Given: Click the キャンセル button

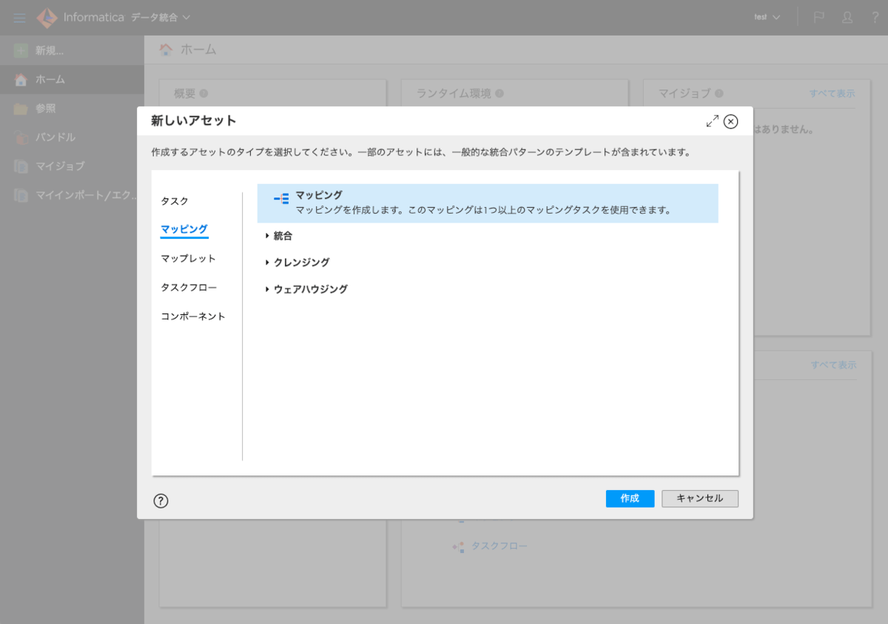Looking at the screenshot, I should click(699, 498).
